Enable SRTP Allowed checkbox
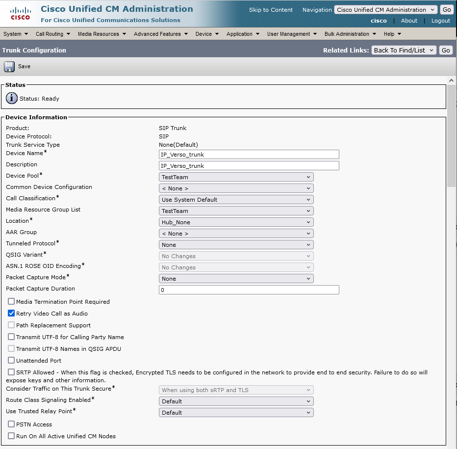 (x=11, y=372)
